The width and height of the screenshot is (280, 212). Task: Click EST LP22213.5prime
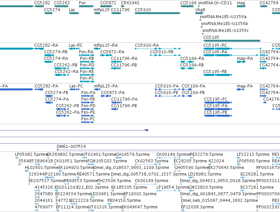(x=253, y=154)
